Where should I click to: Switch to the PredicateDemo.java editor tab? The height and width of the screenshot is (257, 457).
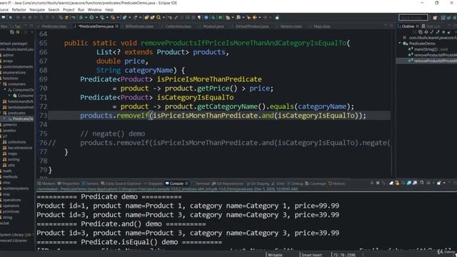point(96,26)
